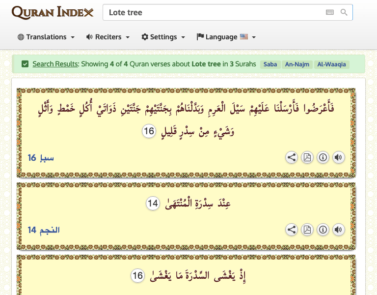377x295 pixels.
Task: Share Saba verse 16
Action: tap(292, 157)
